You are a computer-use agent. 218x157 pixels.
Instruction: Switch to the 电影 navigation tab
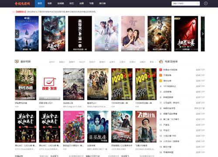click(x=50, y=3)
